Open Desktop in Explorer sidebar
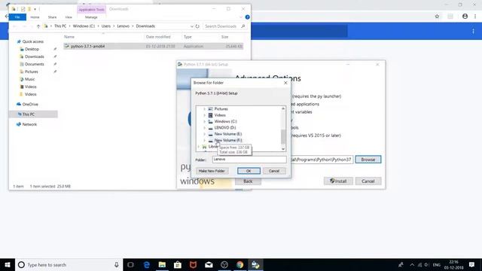 click(x=32, y=49)
